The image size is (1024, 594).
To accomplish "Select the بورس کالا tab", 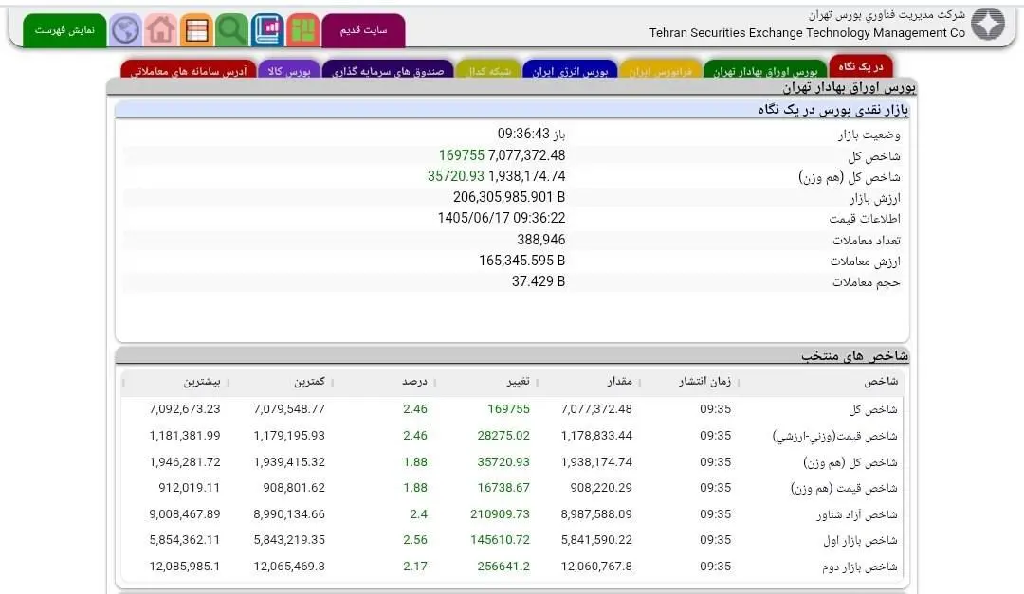I will [x=288, y=70].
